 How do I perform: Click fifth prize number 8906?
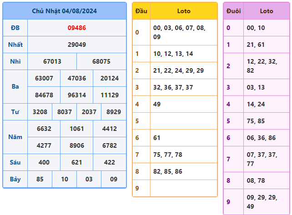coord(76,145)
